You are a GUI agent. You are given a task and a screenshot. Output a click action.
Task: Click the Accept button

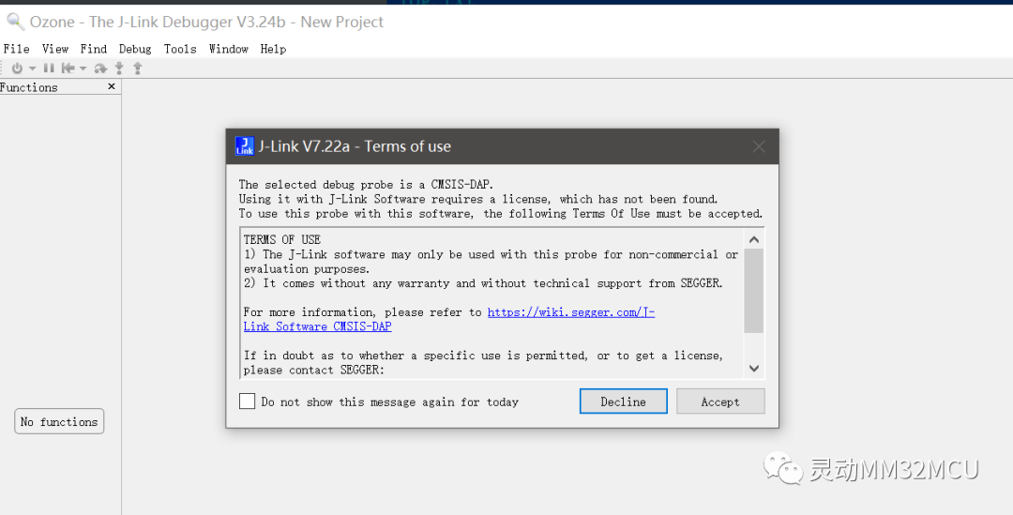(x=720, y=401)
